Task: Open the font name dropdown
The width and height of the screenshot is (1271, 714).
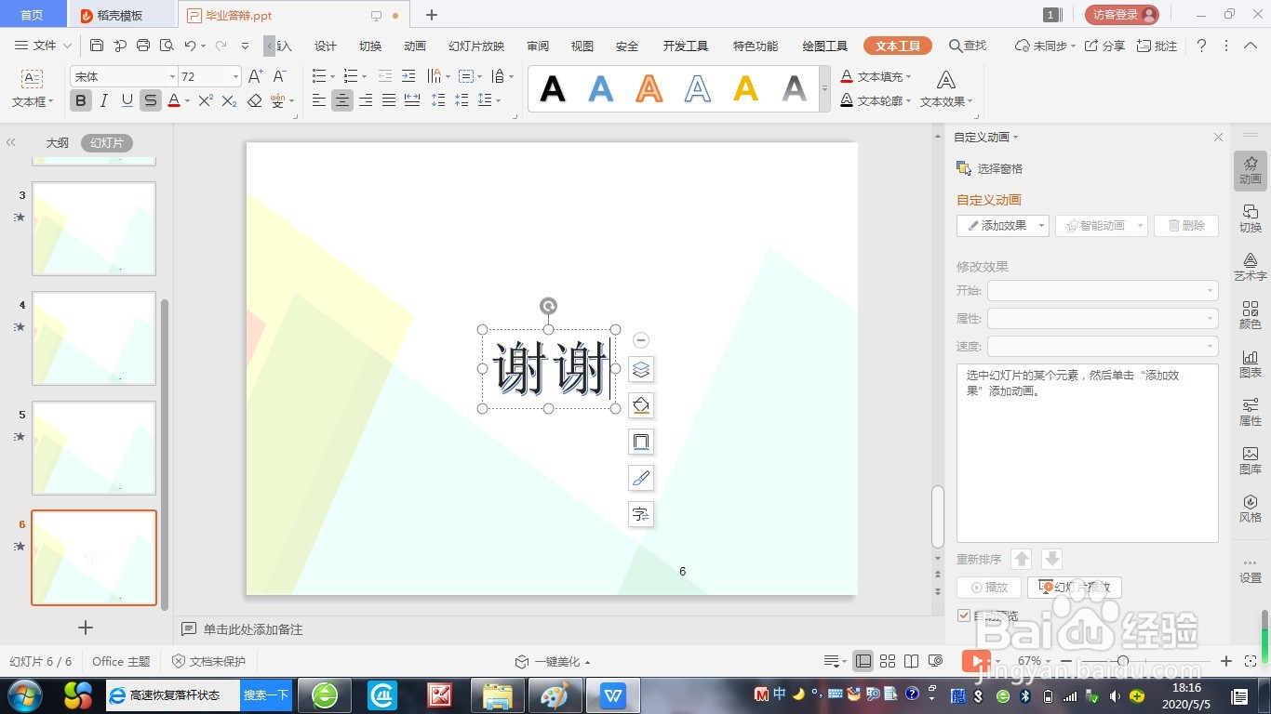Action: point(172,76)
